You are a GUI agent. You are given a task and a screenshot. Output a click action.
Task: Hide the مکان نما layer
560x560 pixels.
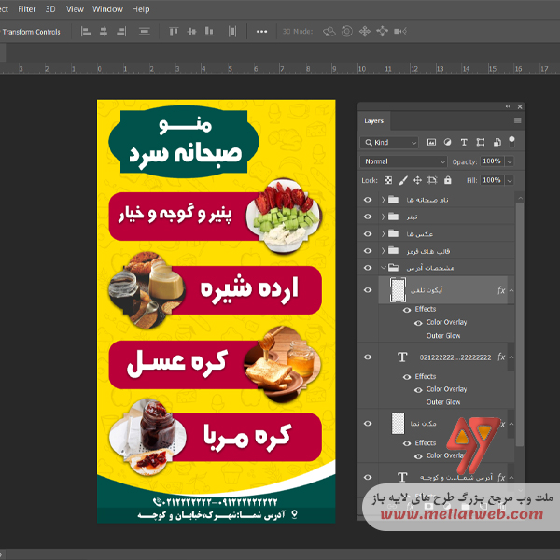[368, 424]
